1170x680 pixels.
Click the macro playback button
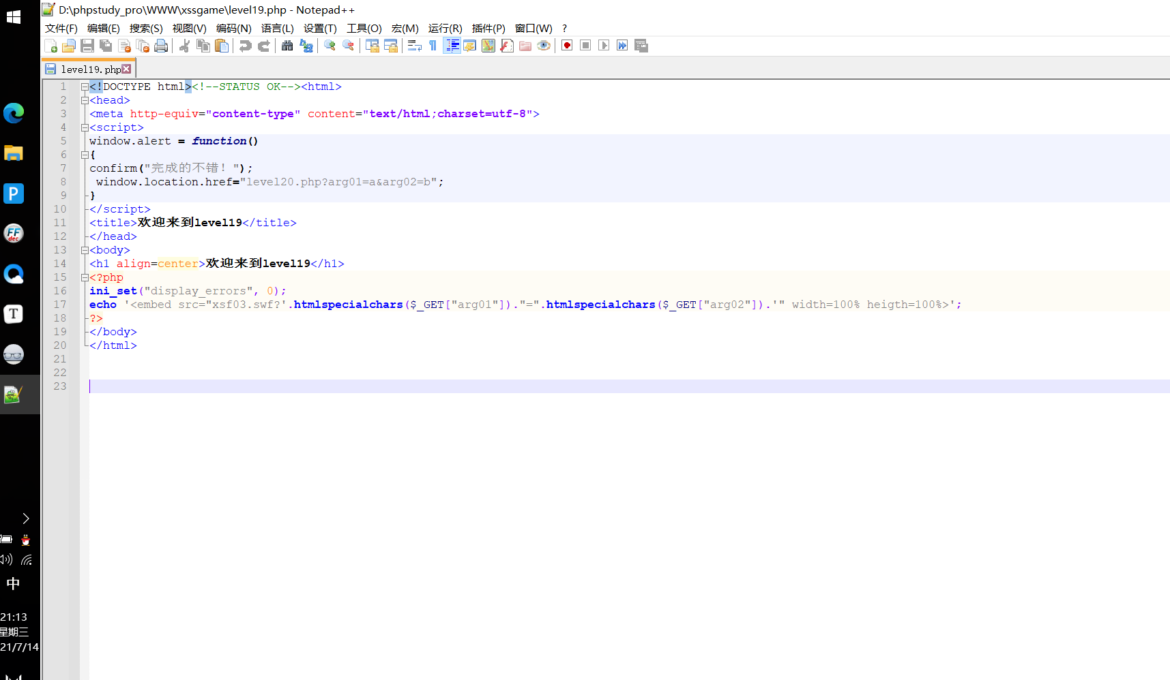tap(604, 46)
